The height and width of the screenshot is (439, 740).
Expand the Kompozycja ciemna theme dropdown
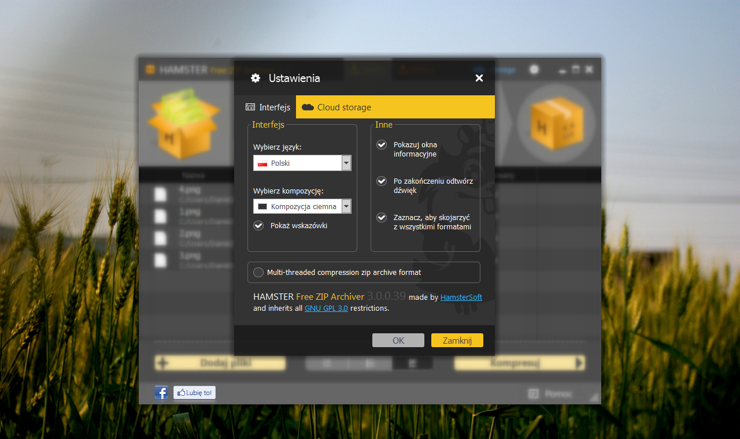(302, 206)
